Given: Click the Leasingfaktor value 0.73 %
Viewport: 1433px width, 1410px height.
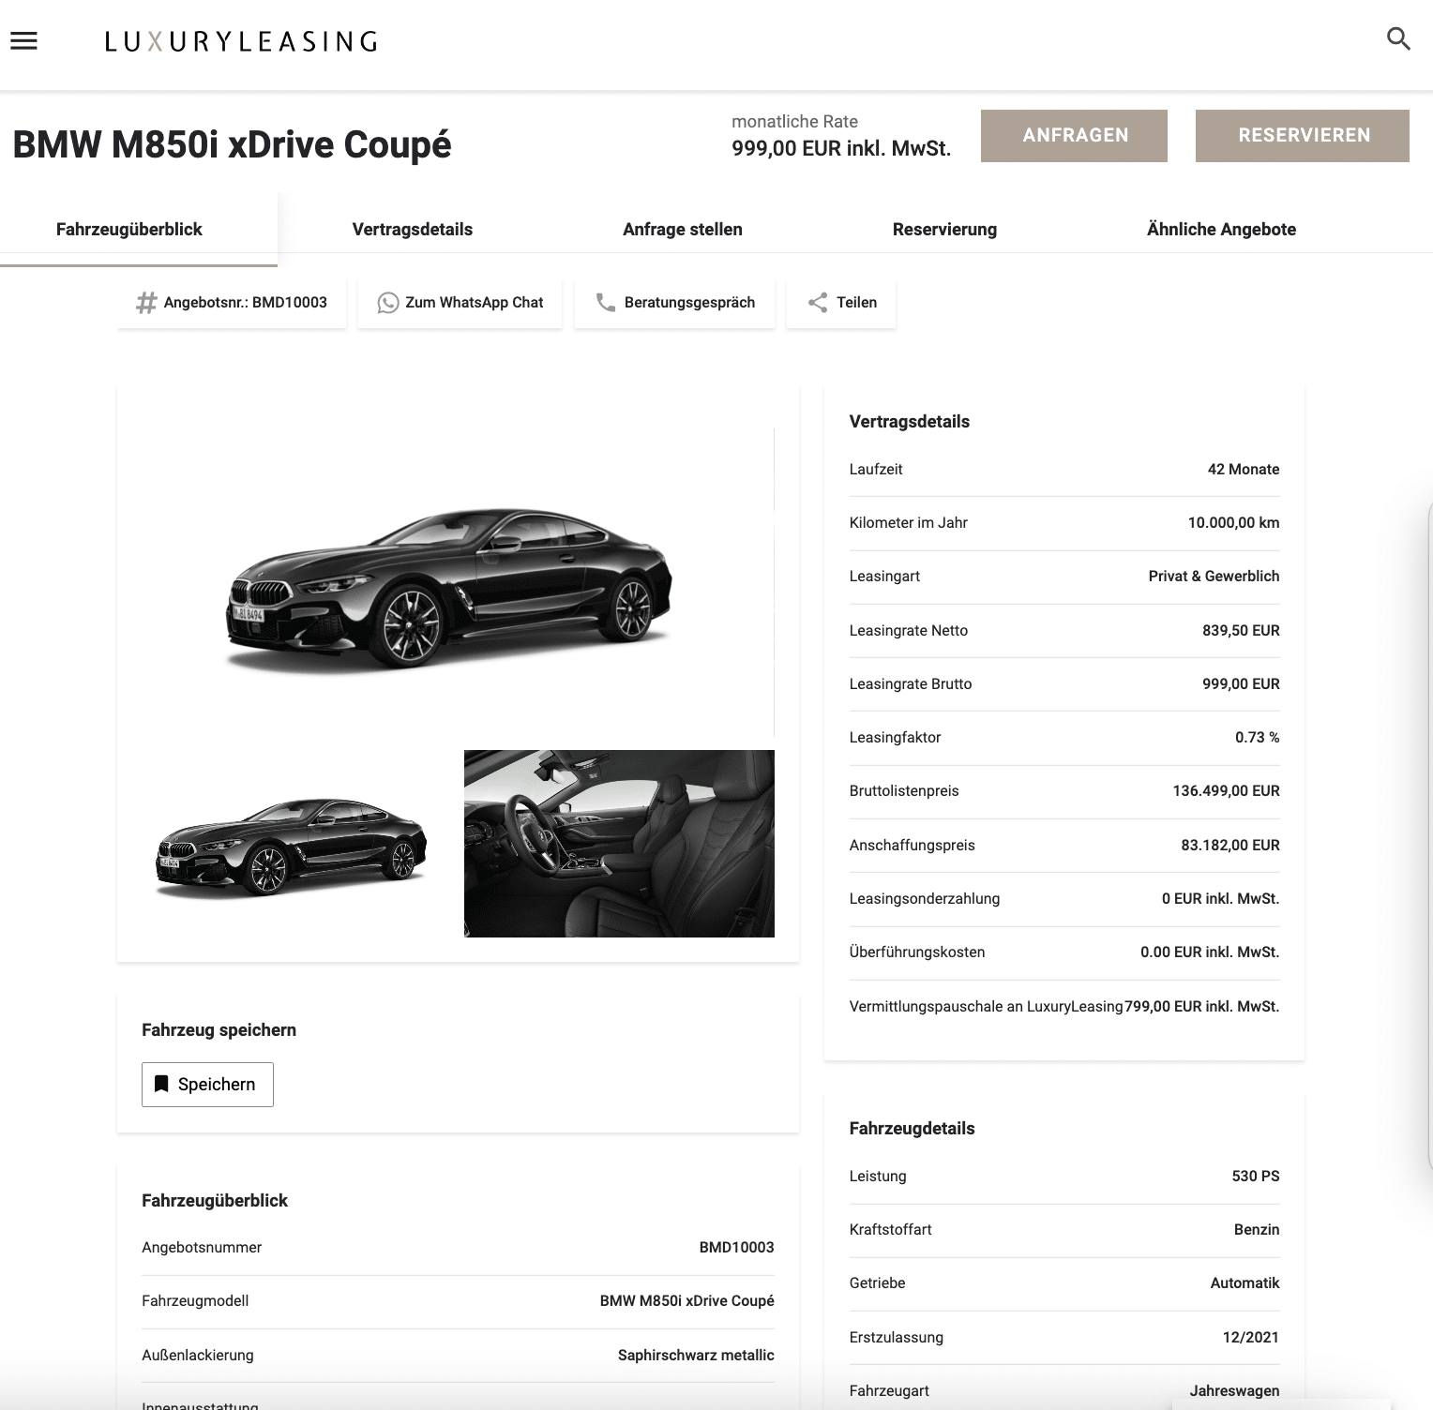Looking at the screenshot, I should click(x=1257, y=738).
